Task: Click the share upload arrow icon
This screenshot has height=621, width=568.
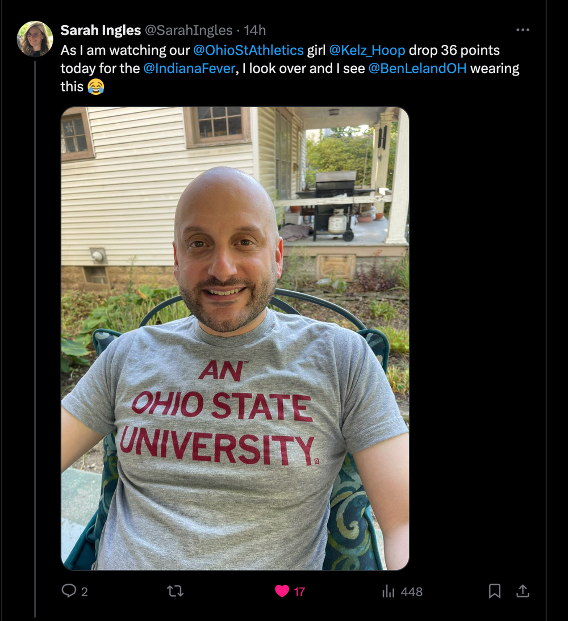Action: [x=522, y=591]
